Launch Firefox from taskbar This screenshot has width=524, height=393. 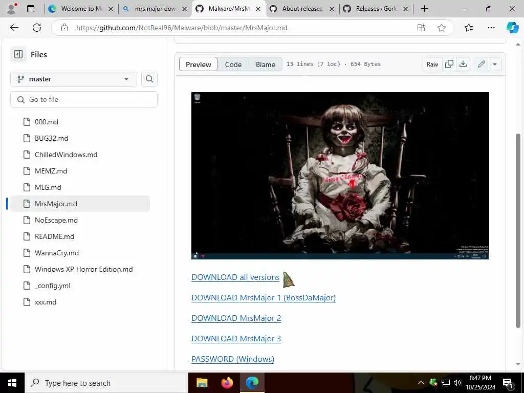click(x=227, y=383)
